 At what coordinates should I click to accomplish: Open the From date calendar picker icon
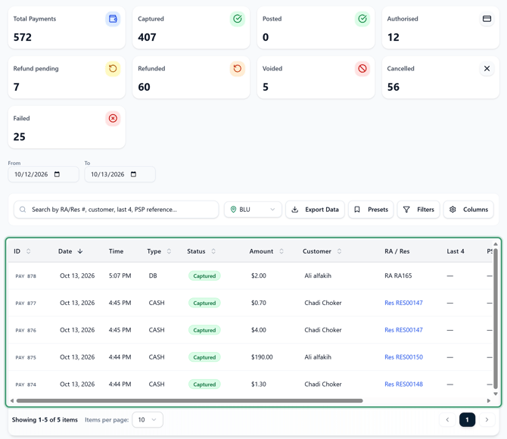point(57,174)
